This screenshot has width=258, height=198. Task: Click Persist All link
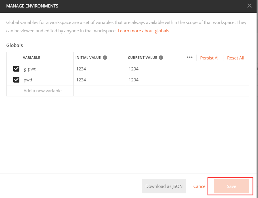click(210, 58)
